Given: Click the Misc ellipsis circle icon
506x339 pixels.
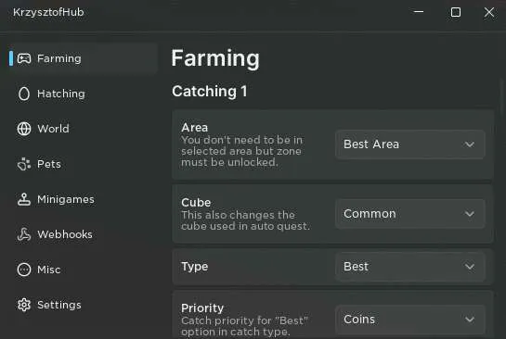Looking at the screenshot, I should tap(24, 270).
